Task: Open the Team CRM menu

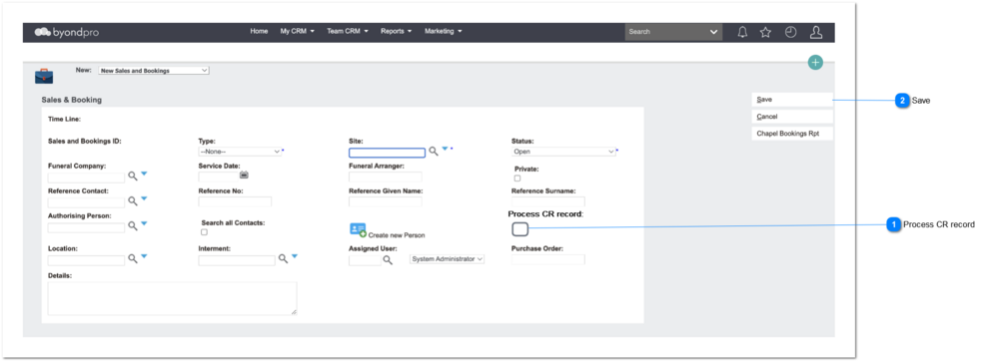Action: pyautogui.click(x=348, y=31)
